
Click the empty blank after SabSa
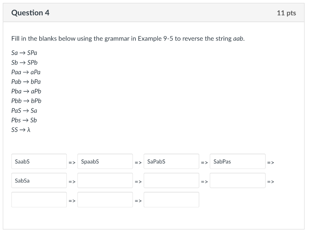pos(105,180)
